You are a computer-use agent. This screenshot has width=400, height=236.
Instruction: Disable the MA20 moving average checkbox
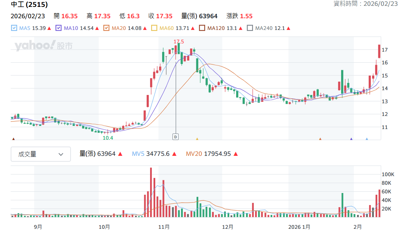coord(106,28)
